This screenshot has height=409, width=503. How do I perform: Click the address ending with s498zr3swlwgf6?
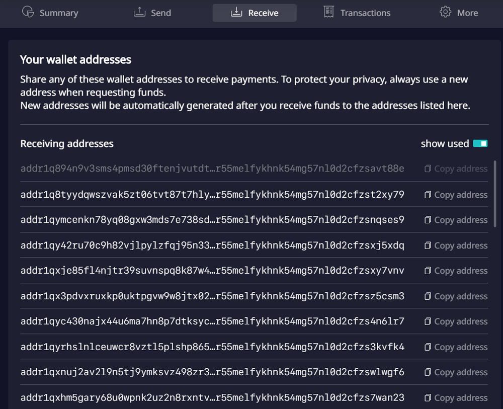pos(211,372)
